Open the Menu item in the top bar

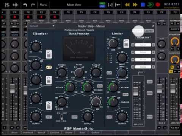tap(43, 5)
